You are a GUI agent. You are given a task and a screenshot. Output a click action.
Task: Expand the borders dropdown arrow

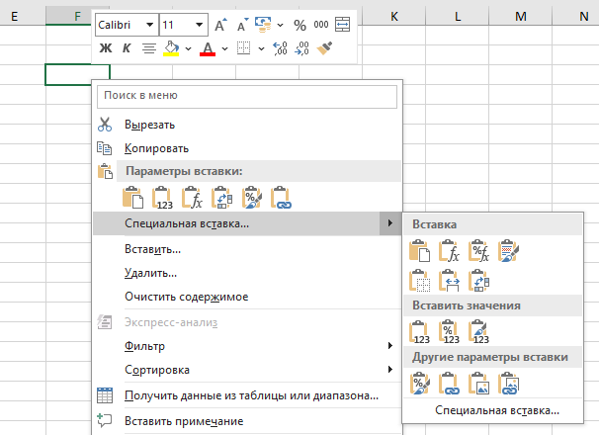click(260, 47)
